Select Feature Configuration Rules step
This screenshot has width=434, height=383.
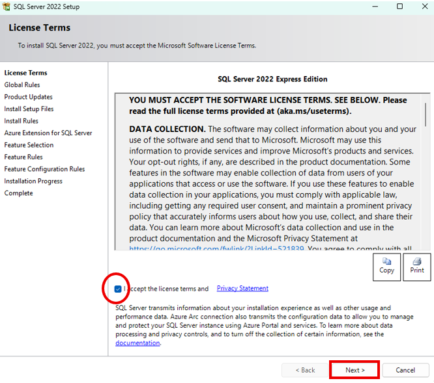point(44,169)
